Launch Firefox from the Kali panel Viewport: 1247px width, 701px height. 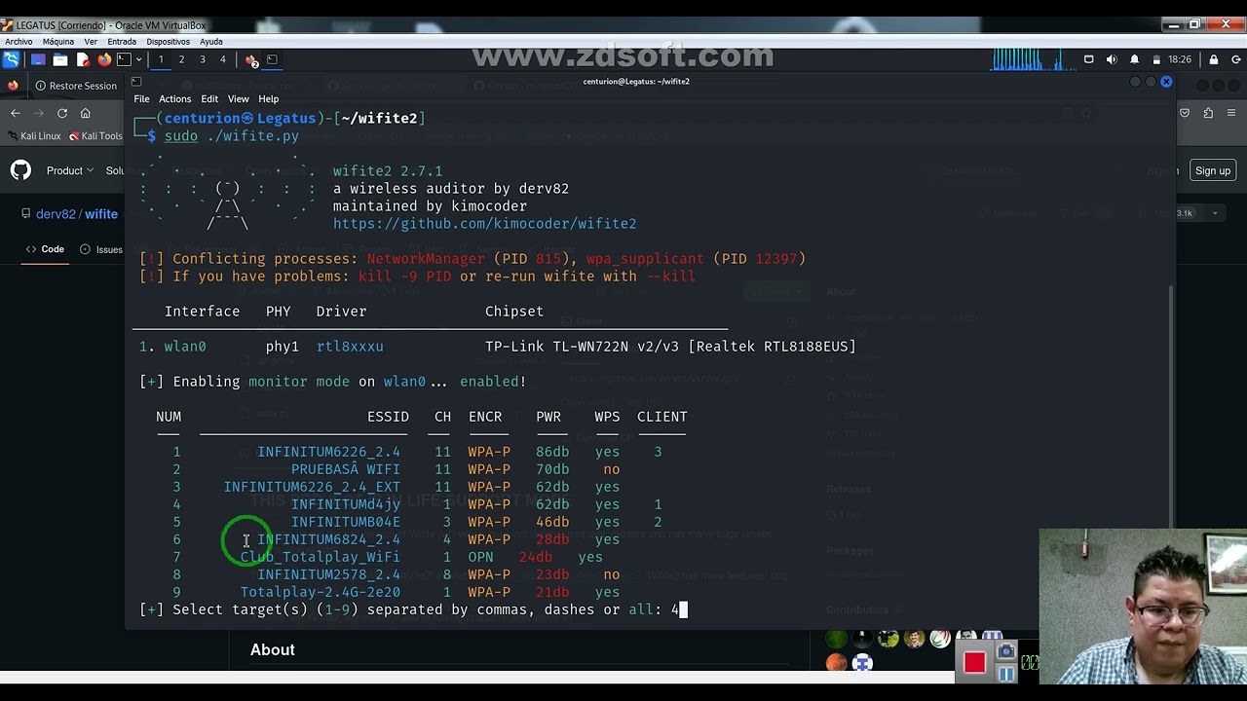104,59
